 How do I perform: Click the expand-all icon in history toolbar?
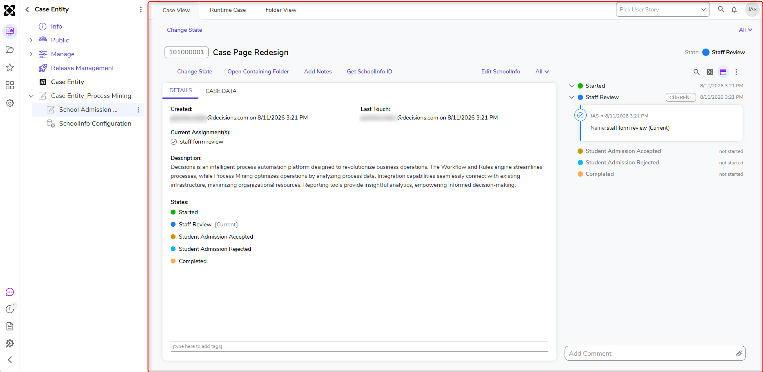(x=710, y=72)
